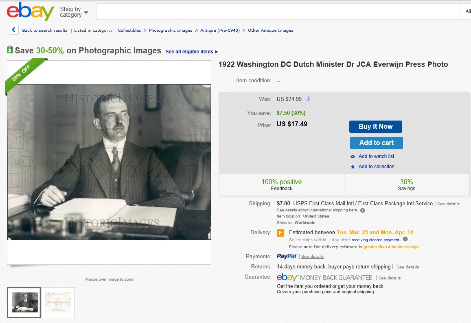Click the back arrow icon
The height and width of the screenshot is (323, 471).
tap(14, 30)
